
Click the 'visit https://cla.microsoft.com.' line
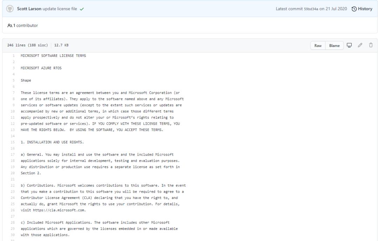53,211
